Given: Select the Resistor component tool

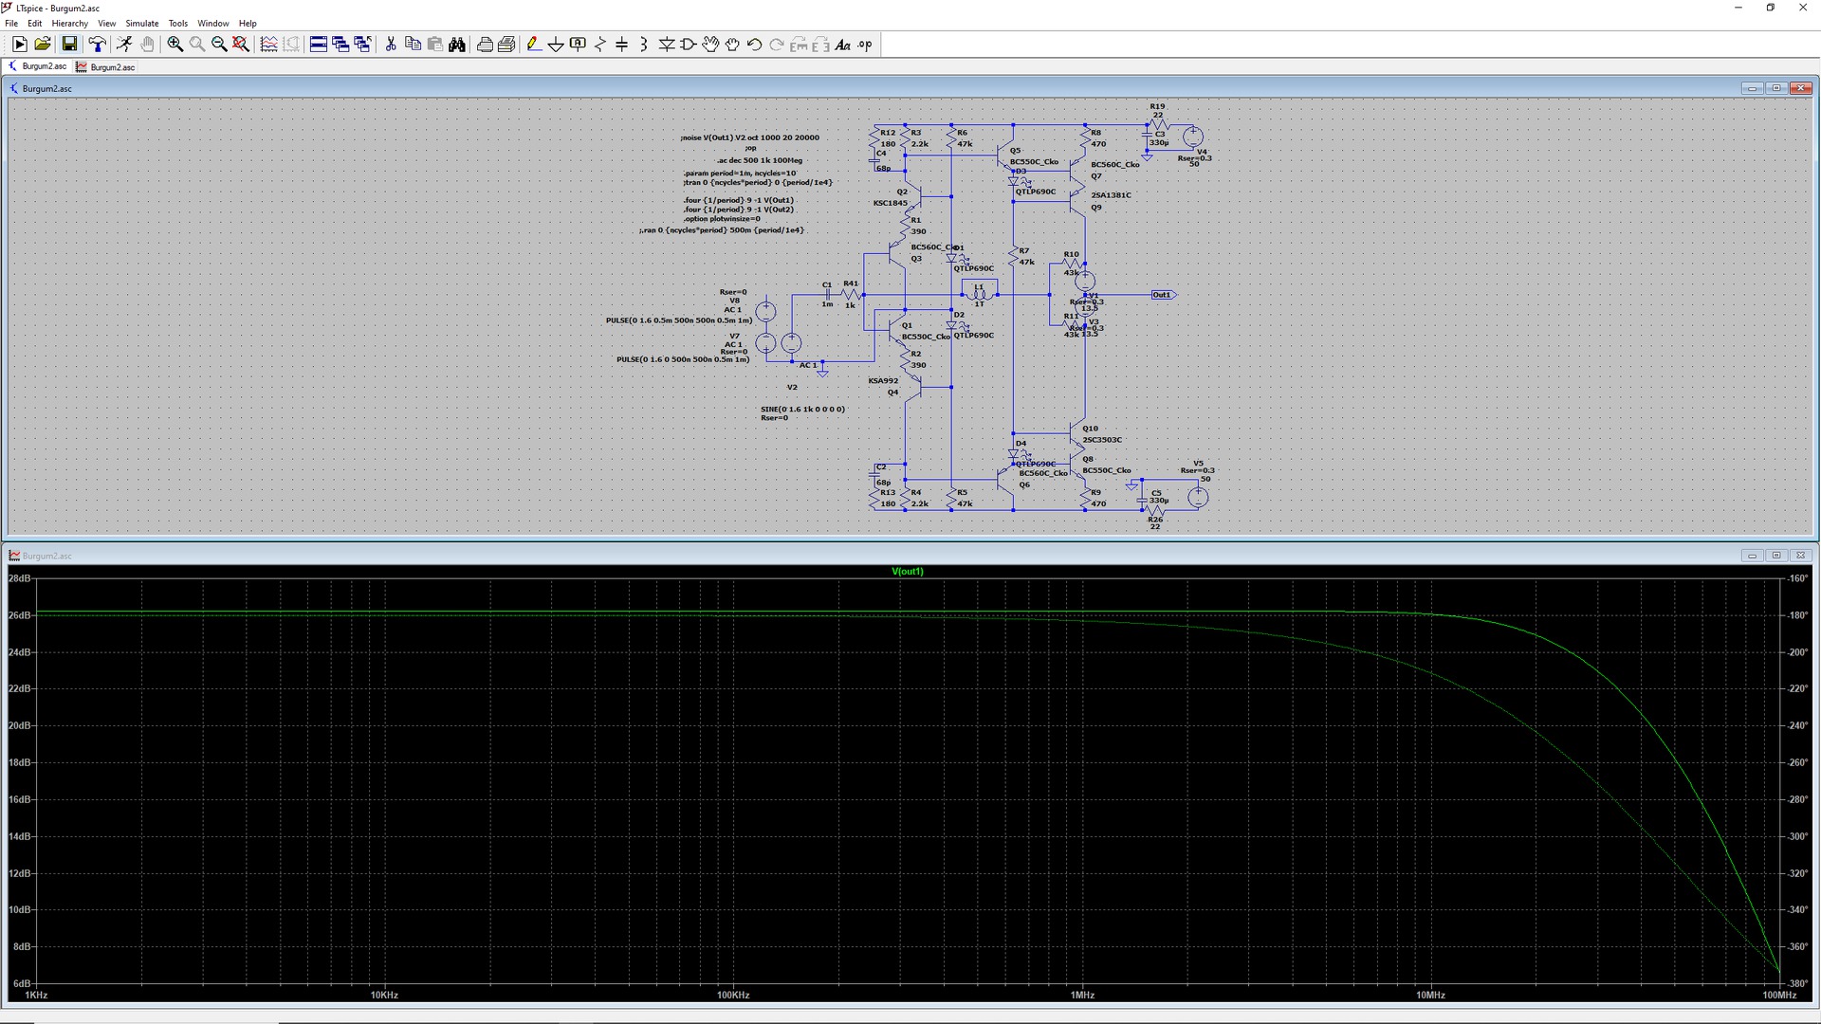Looking at the screenshot, I should pos(599,45).
